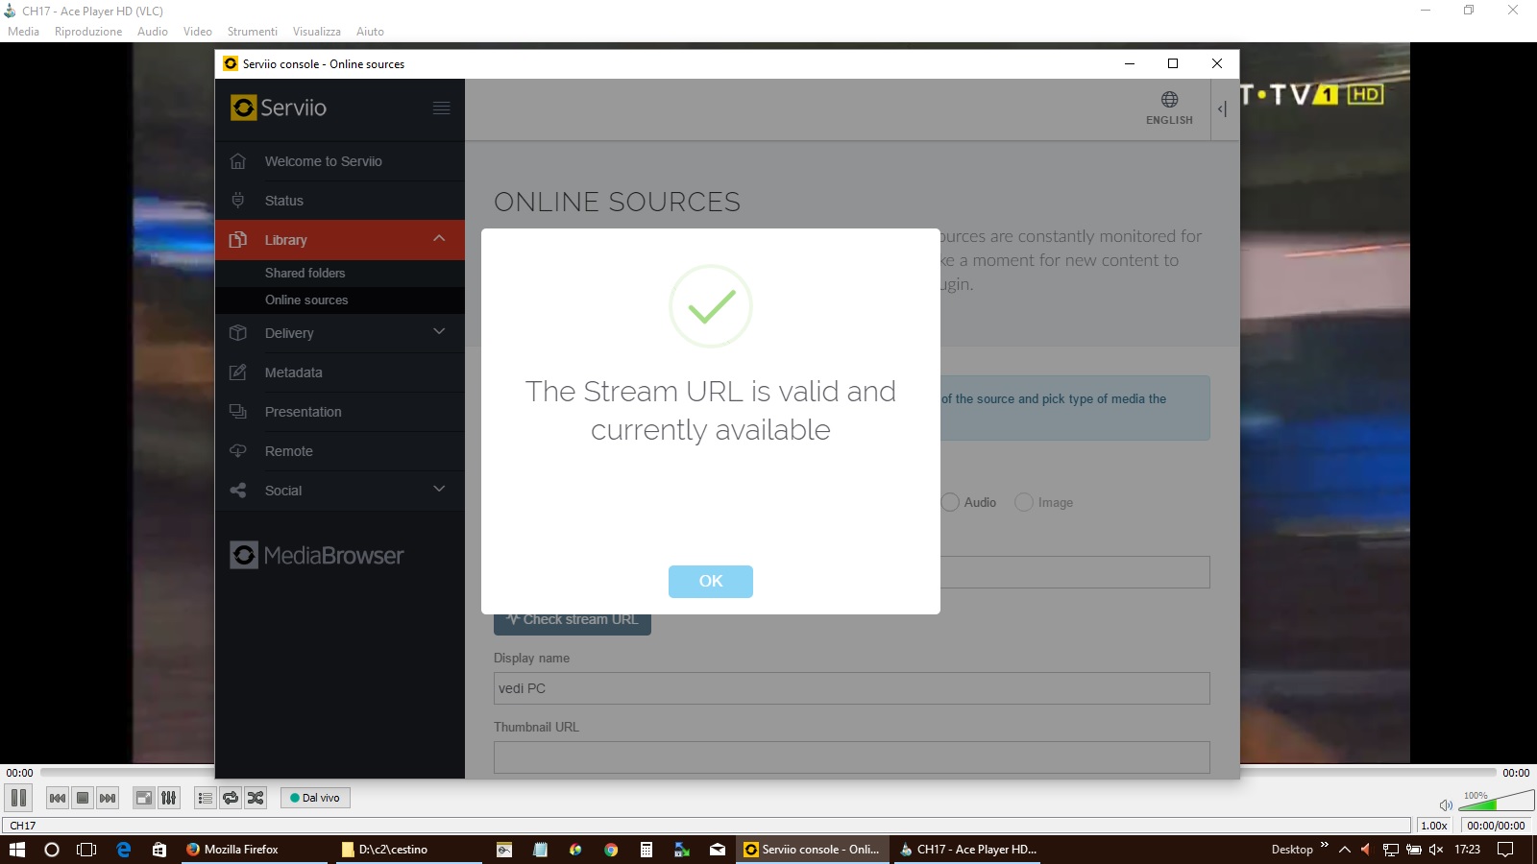Expand the Delivery section
Screen dimensions: 1537x864
[439, 332]
